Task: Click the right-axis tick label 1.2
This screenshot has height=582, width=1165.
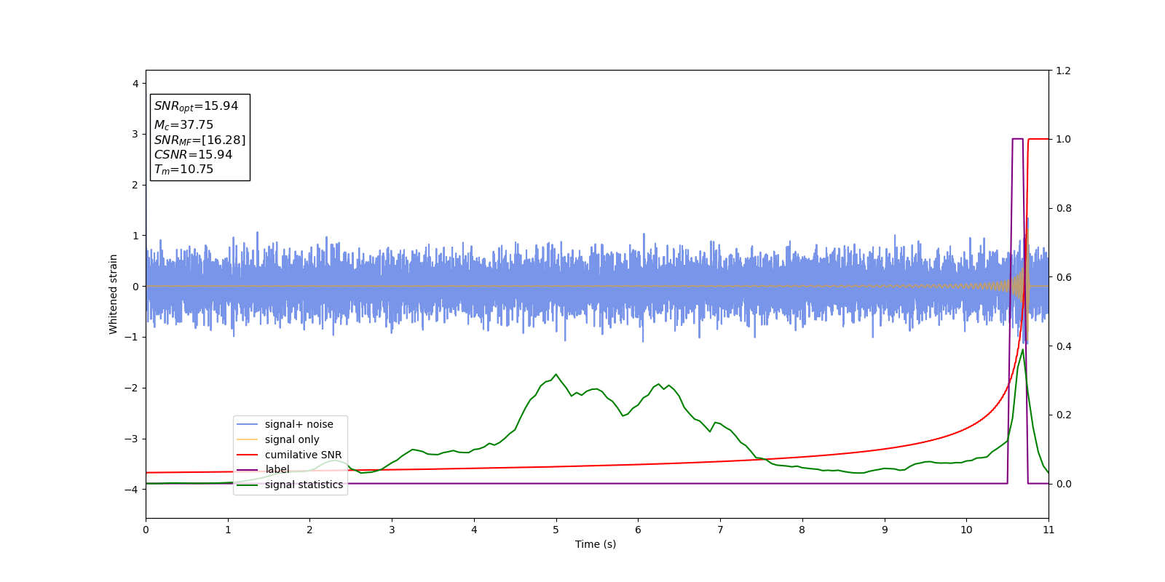Action: 1063,71
